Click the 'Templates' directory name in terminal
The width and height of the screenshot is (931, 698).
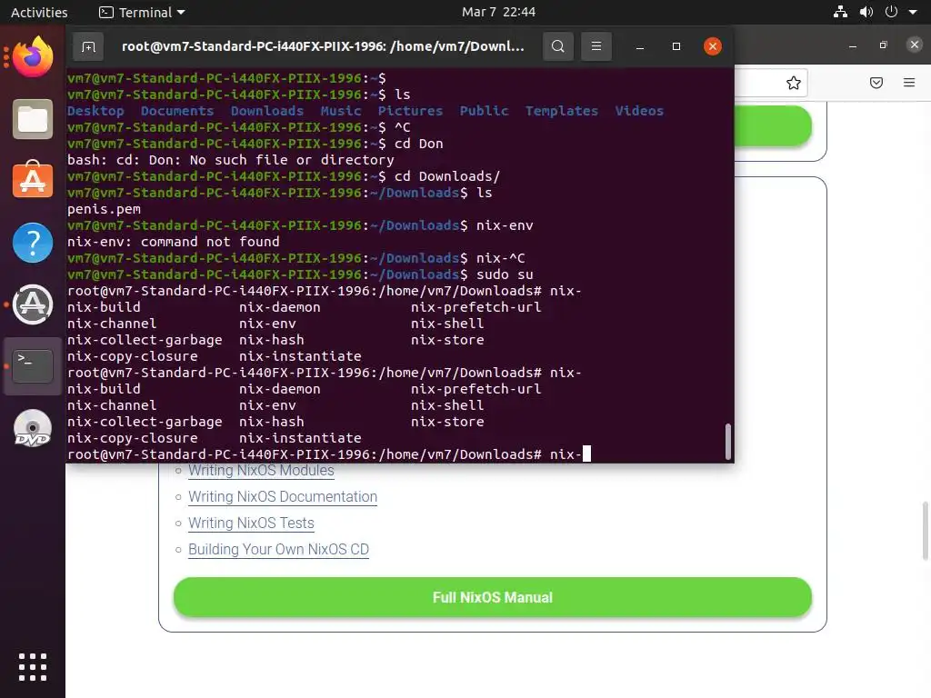pyautogui.click(x=562, y=111)
